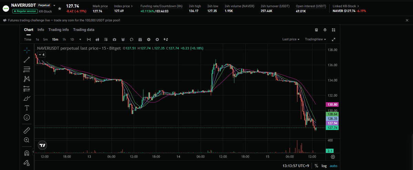
Task: Open the indicators settings icon
Action: point(106,39)
